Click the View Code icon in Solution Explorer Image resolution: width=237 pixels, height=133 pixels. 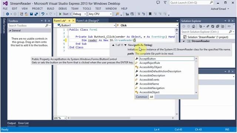click(x=229, y=27)
